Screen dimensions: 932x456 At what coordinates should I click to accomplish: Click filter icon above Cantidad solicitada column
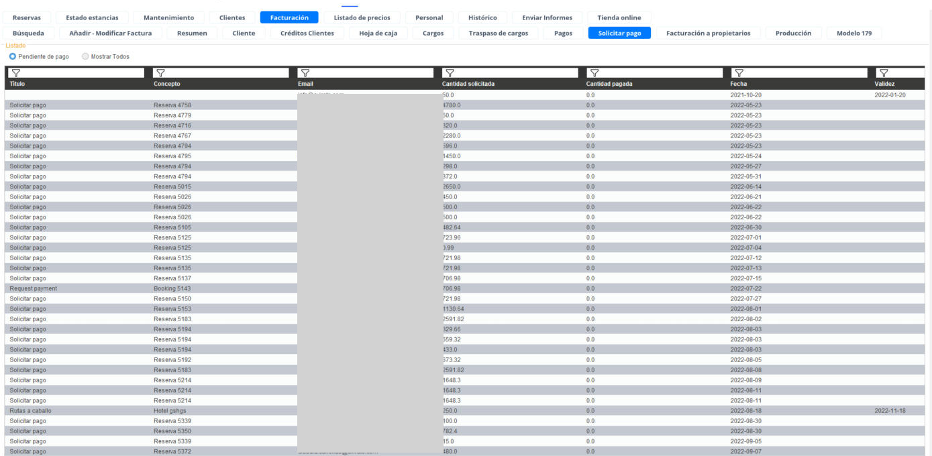(x=450, y=72)
